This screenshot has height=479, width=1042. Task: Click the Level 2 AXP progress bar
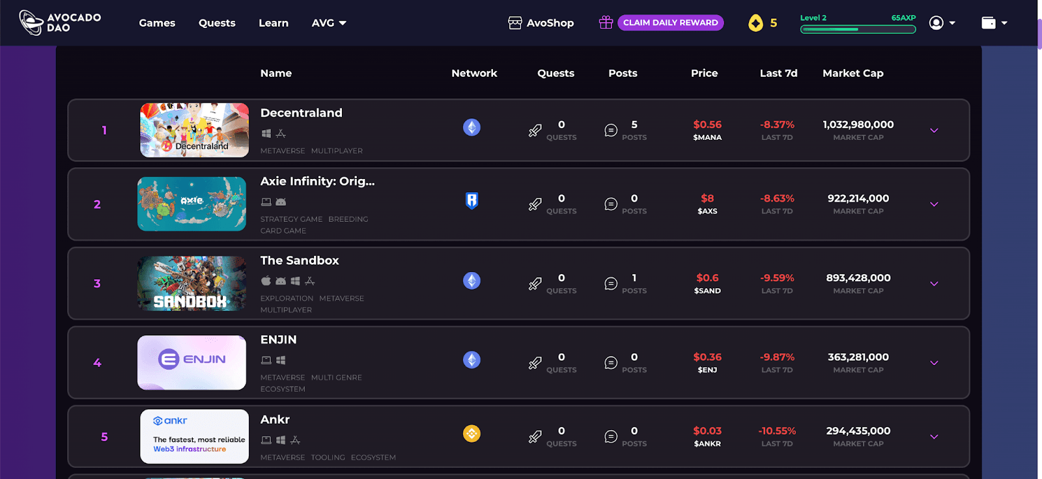(858, 29)
